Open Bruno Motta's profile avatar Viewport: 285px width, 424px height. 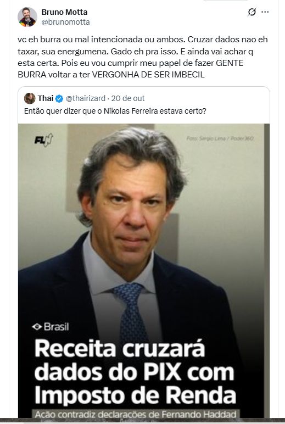point(27,17)
